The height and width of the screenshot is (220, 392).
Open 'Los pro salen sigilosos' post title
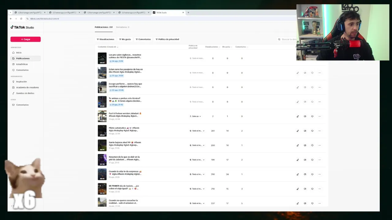(x=125, y=56)
